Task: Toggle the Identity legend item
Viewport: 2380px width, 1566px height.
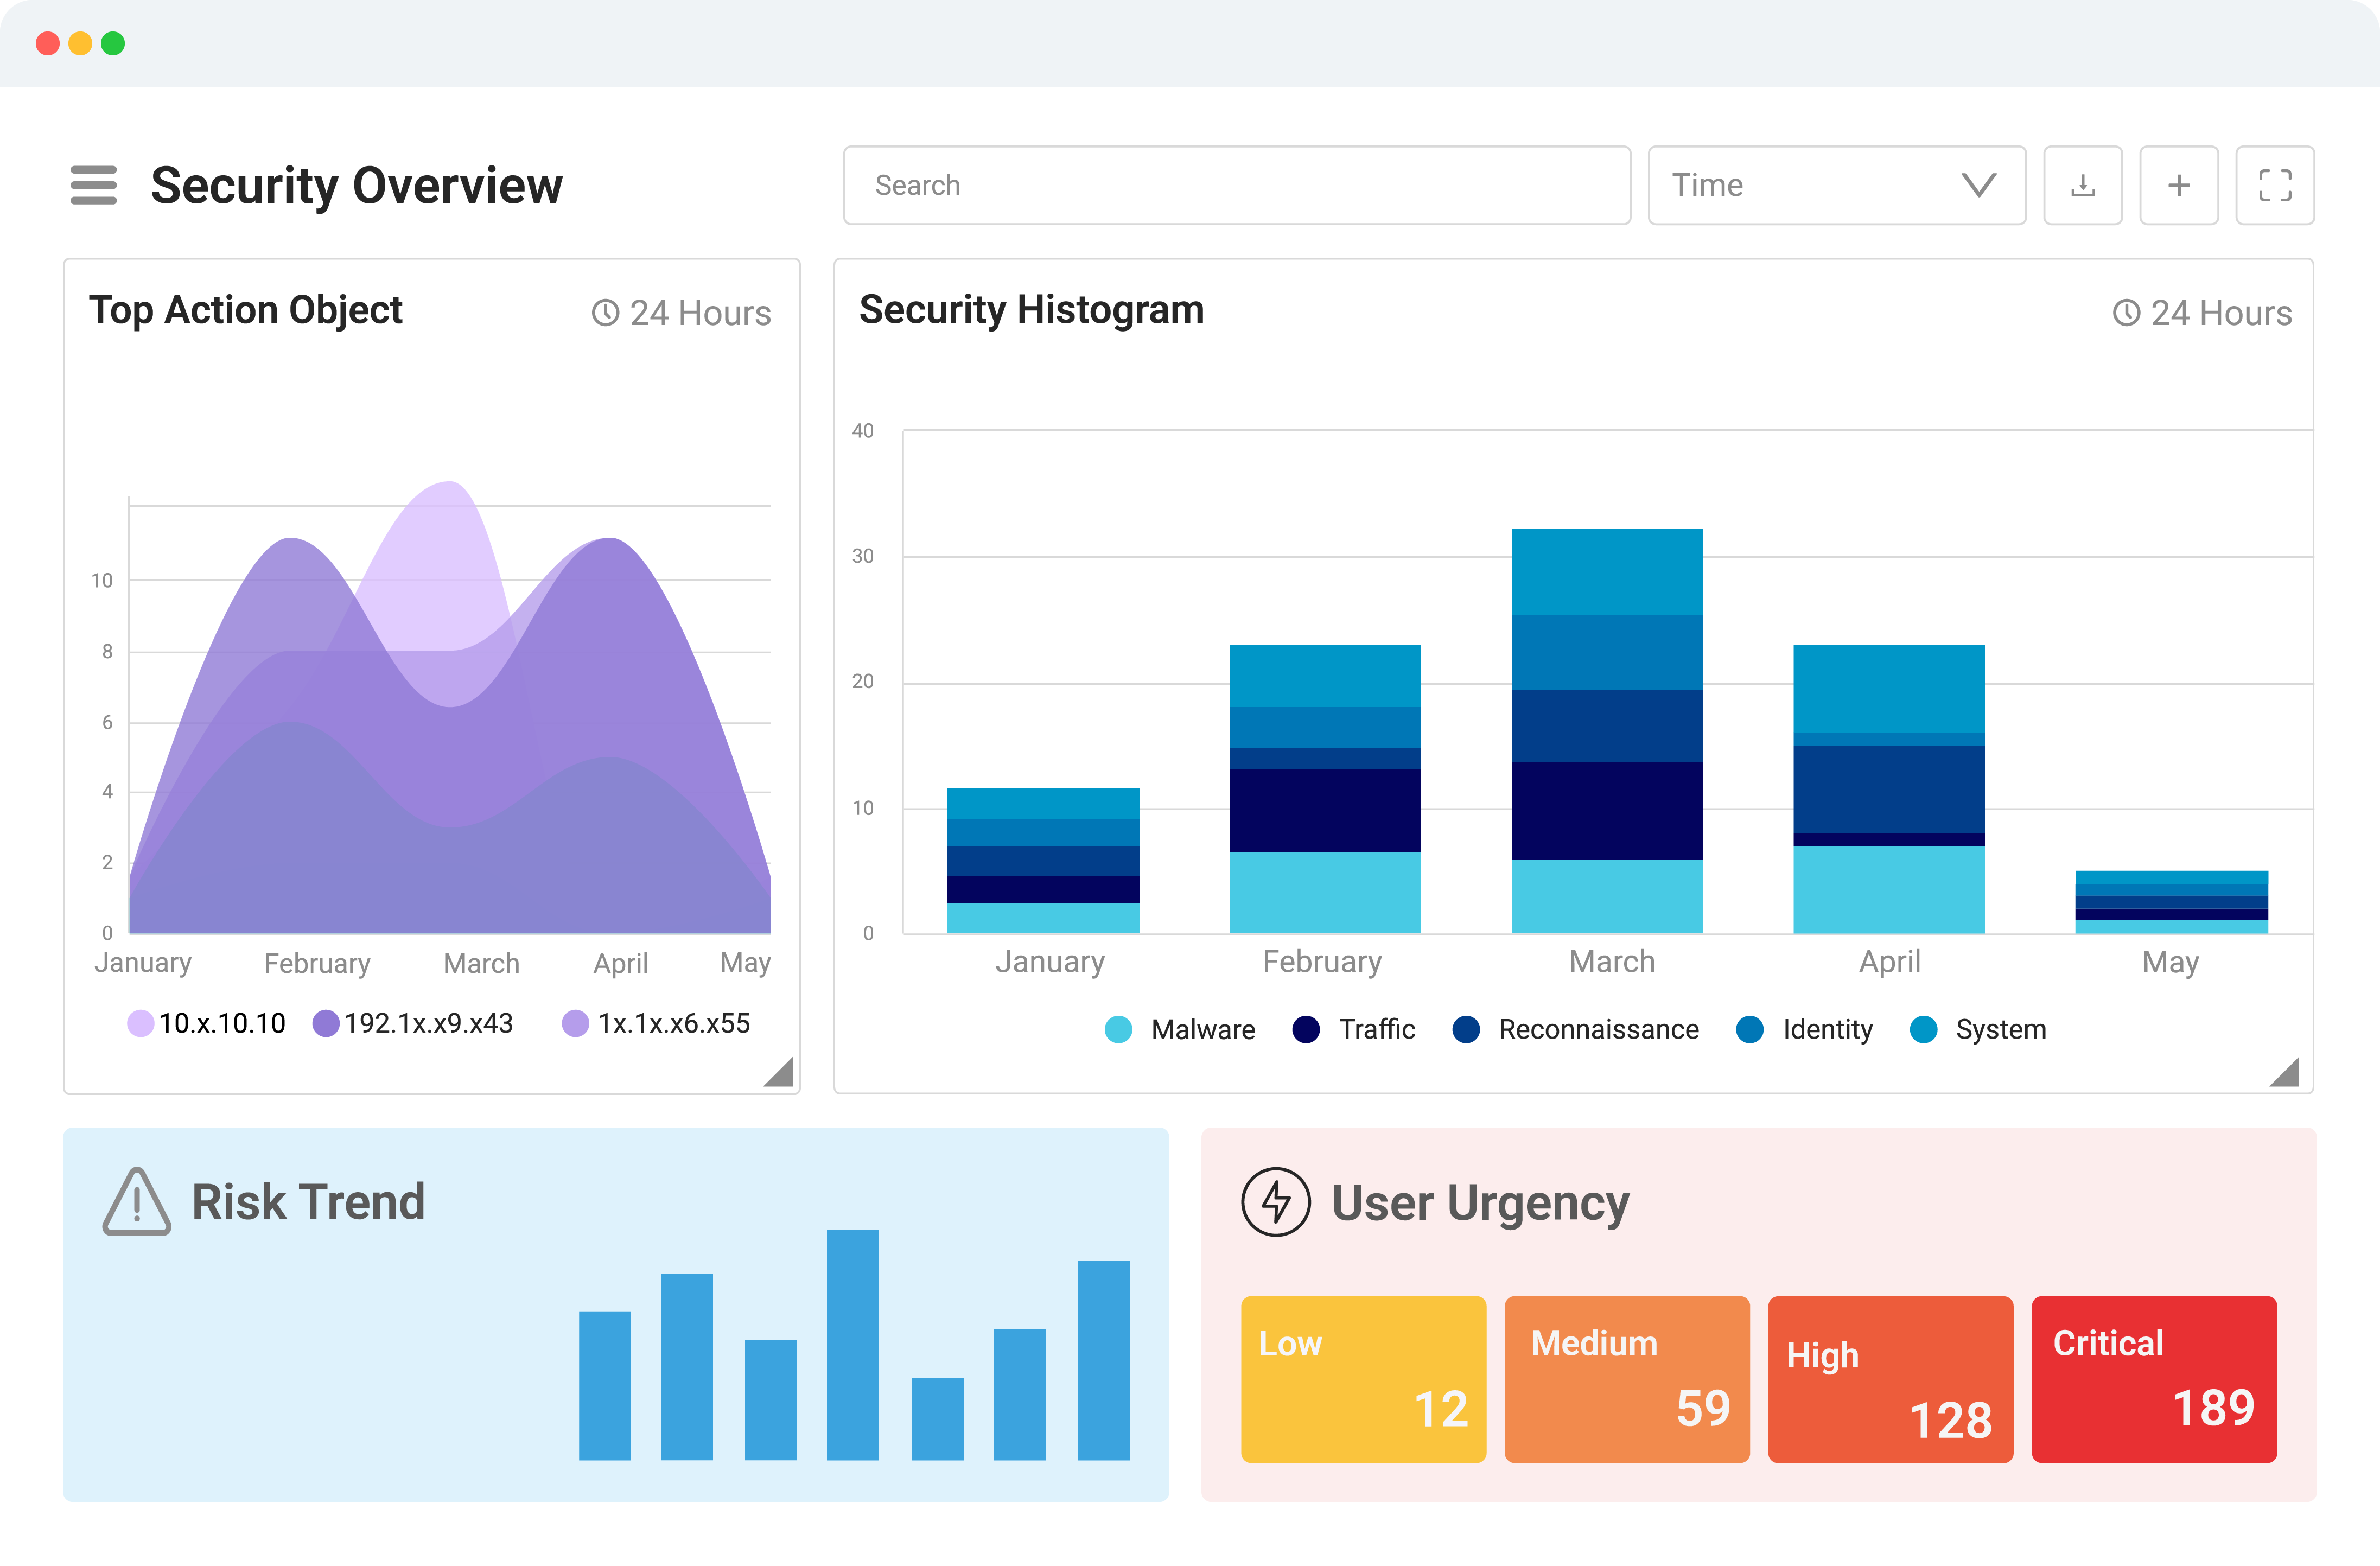Action: click(1751, 1029)
